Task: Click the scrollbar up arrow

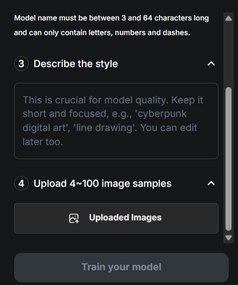Action: pos(228,18)
